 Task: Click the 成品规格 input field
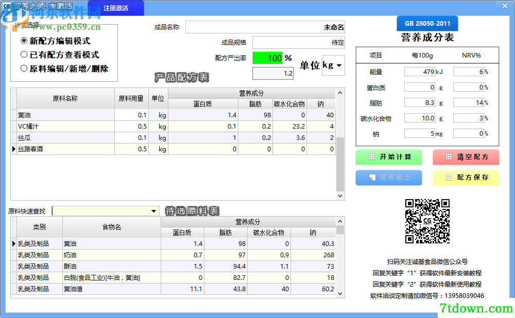coord(299,43)
